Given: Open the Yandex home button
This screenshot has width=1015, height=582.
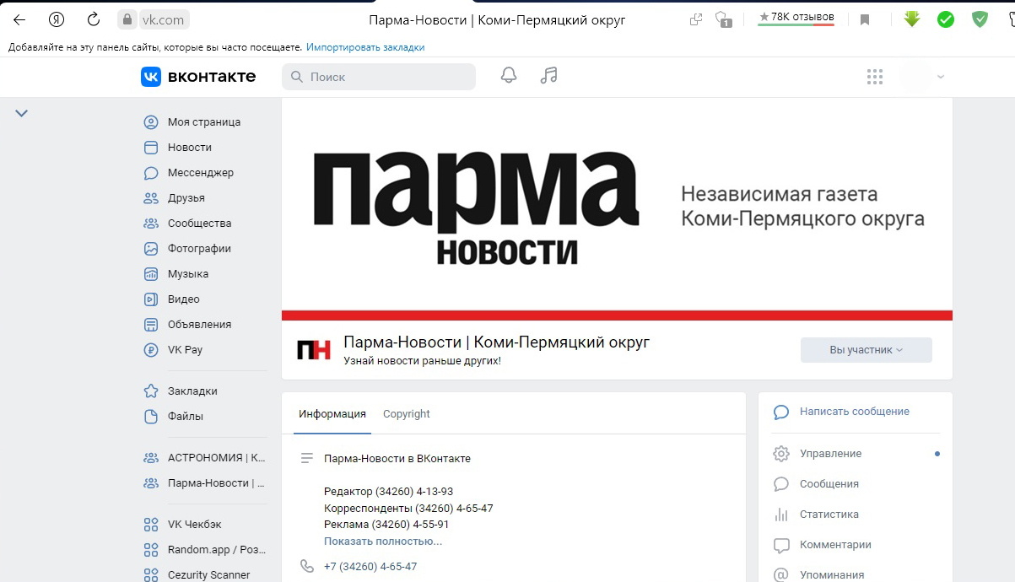Looking at the screenshot, I should click(x=57, y=19).
